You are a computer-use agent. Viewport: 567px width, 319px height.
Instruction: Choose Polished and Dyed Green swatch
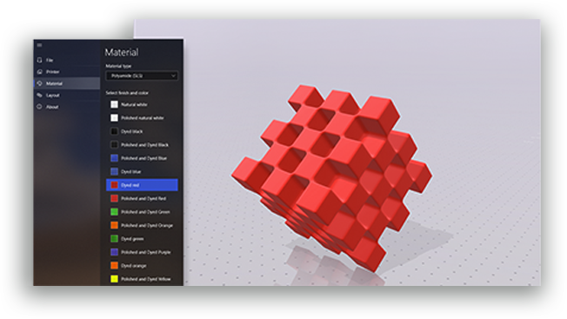click(114, 212)
